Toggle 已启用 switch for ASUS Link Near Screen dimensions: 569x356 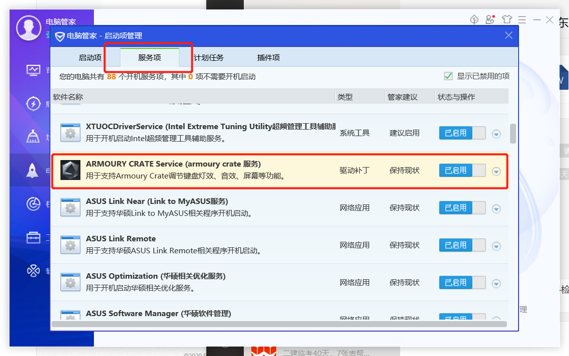pyautogui.click(x=462, y=208)
